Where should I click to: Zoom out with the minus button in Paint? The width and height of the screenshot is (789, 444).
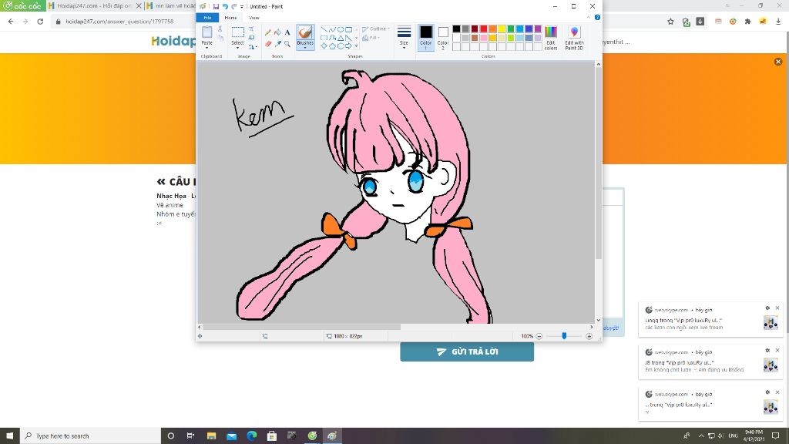click(539, 336)
